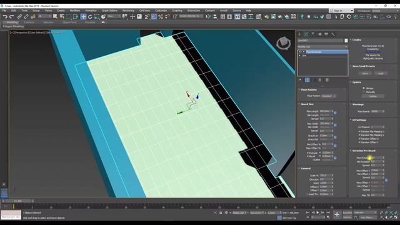The image size is (400, 225).
Task: Toggle the Snaps Toggle icon
Action: 147,17
